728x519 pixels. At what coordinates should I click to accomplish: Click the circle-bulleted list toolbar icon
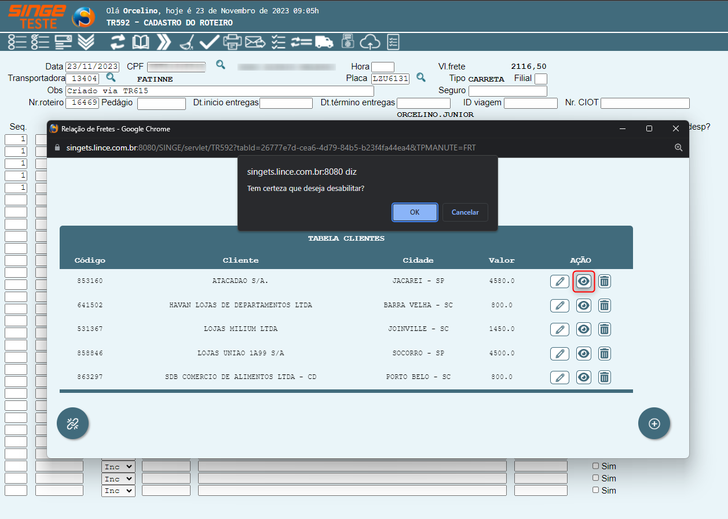pyautogui.click(x=17, y=42)
